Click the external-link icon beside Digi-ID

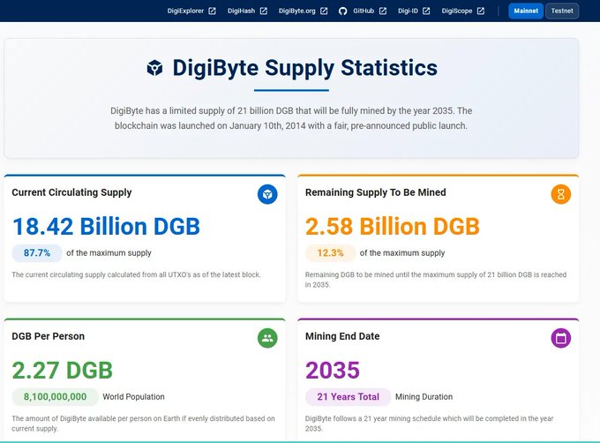426,11
